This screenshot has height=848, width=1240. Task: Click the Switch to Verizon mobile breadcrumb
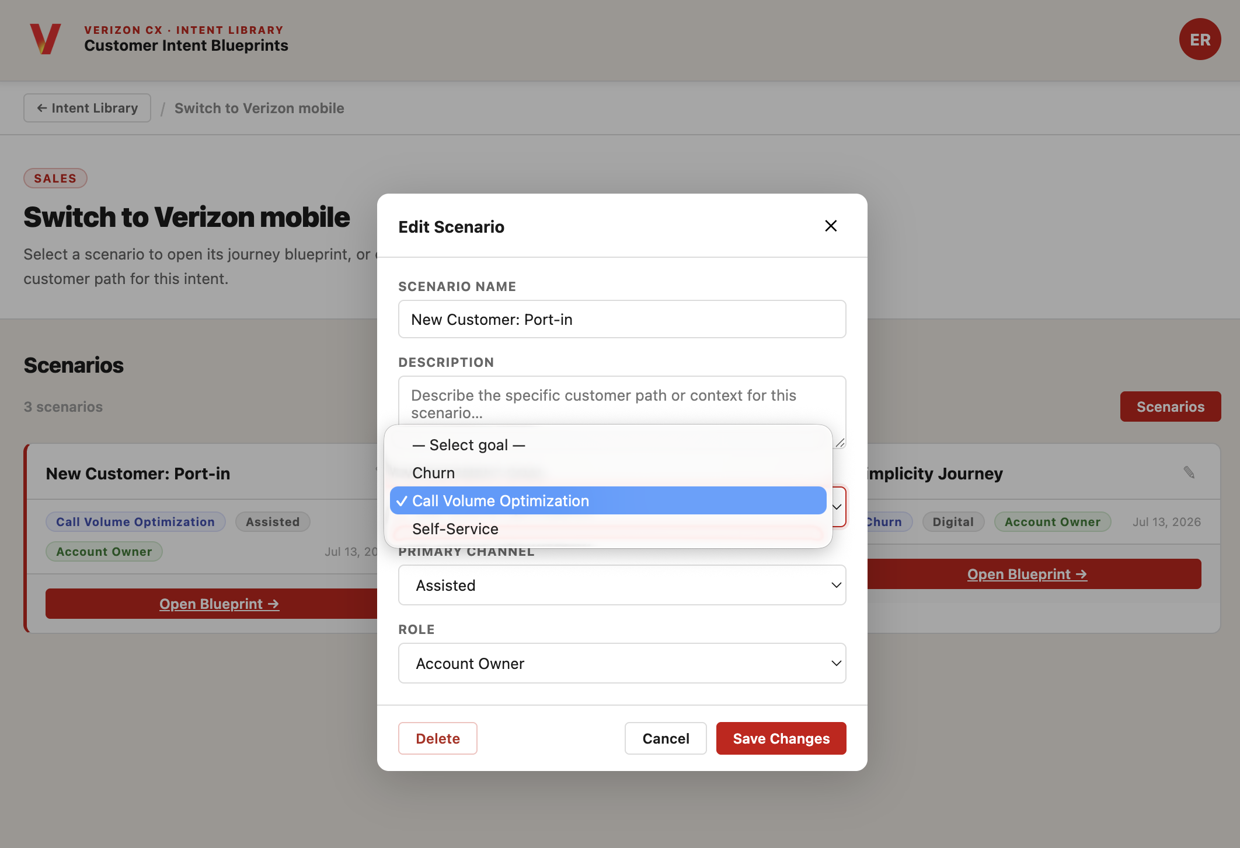[x=259, y=108]
